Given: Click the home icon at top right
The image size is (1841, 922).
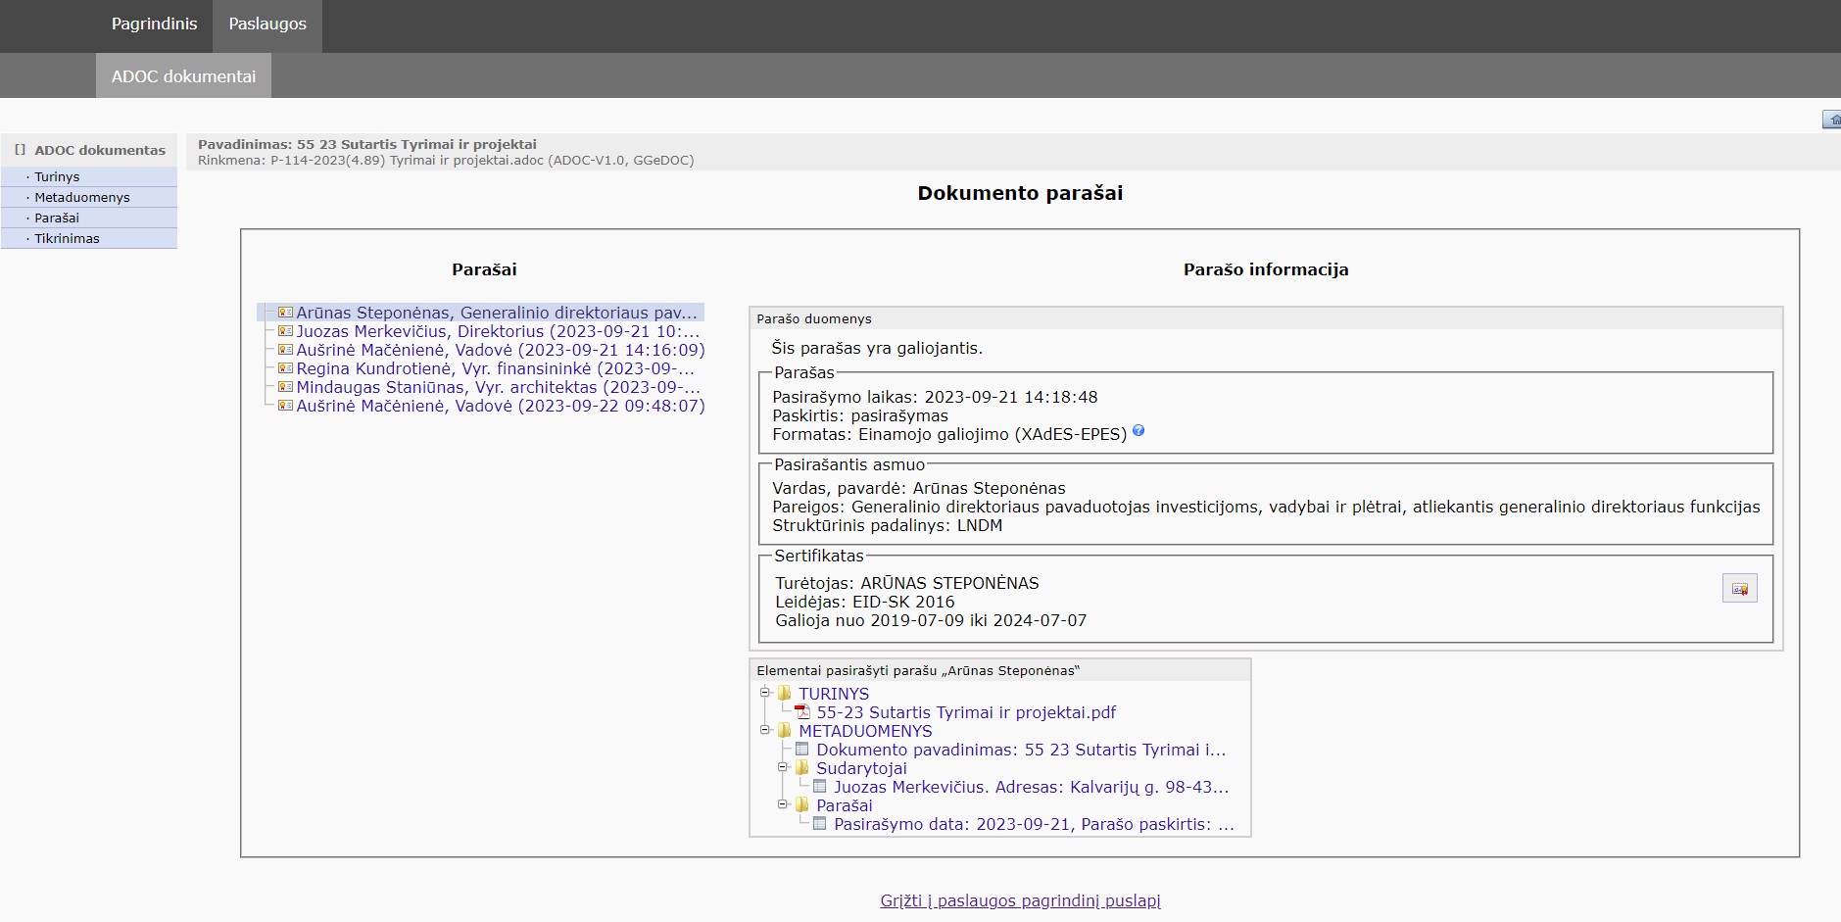Looking at the screenshot, I should [1831, 120].
